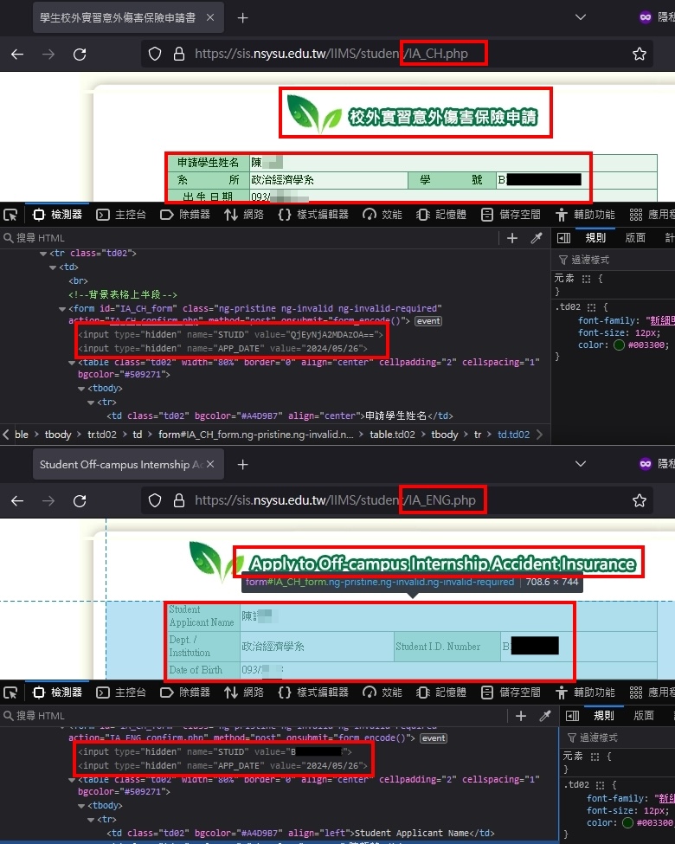Close the 學生校外實習意外傷害保險申請書 tab
This screenshot has width=675, height=844.
[x=210, y=18]
